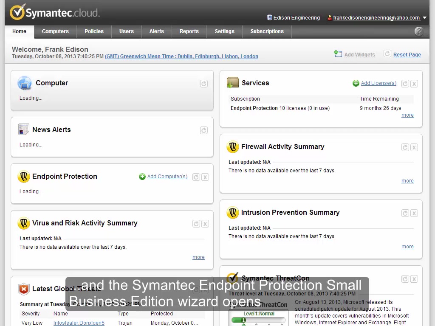Open the Infostealer.Donxlgen5 threat link
This screenshot has height=326, width=435.
(x=79, y=323)
